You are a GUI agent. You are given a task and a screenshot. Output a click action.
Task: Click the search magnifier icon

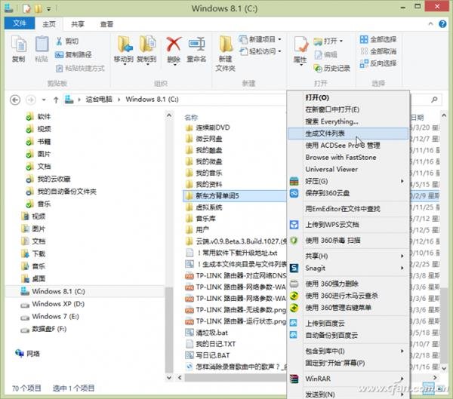tap(434, 100)
